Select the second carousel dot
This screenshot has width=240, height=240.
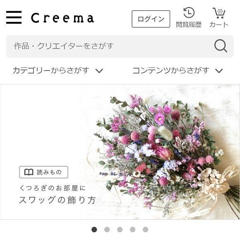tap(107, 230)
